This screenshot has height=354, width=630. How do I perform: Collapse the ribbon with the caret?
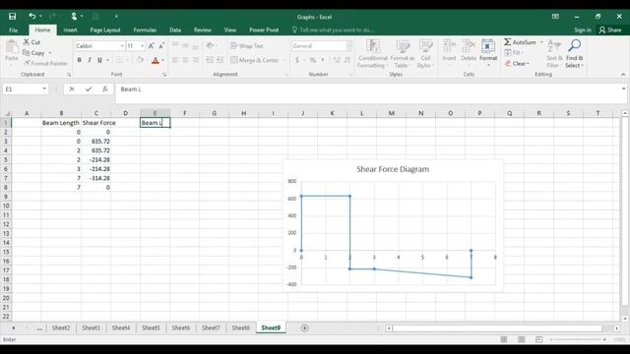[x=623, y=75]
